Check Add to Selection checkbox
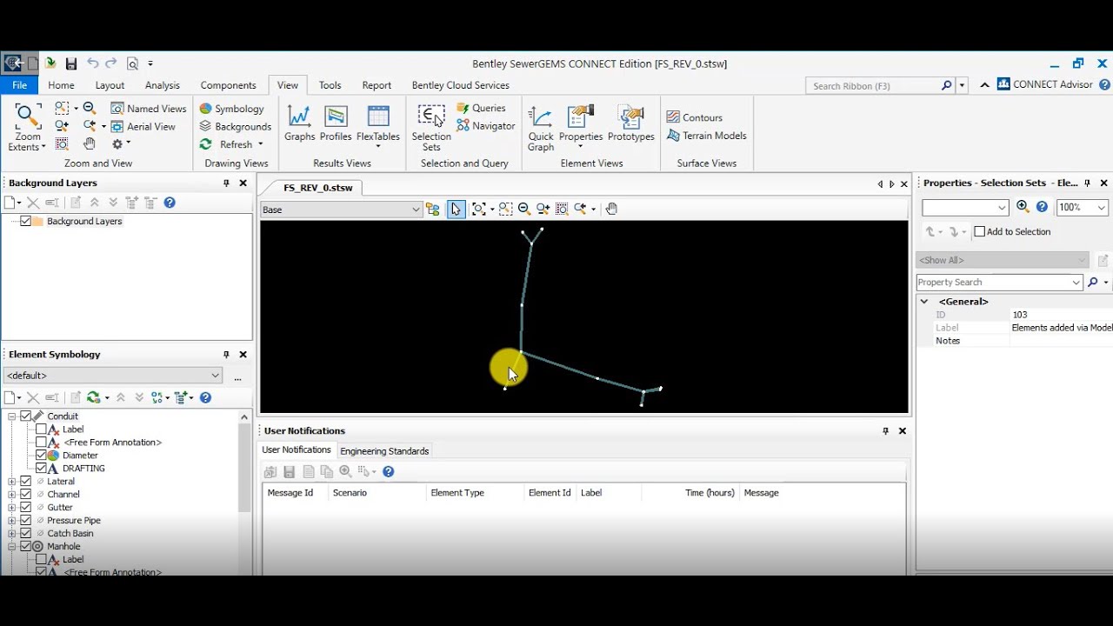The height and width of the screenshot is (626, 1113). click(x=980, y=231)
